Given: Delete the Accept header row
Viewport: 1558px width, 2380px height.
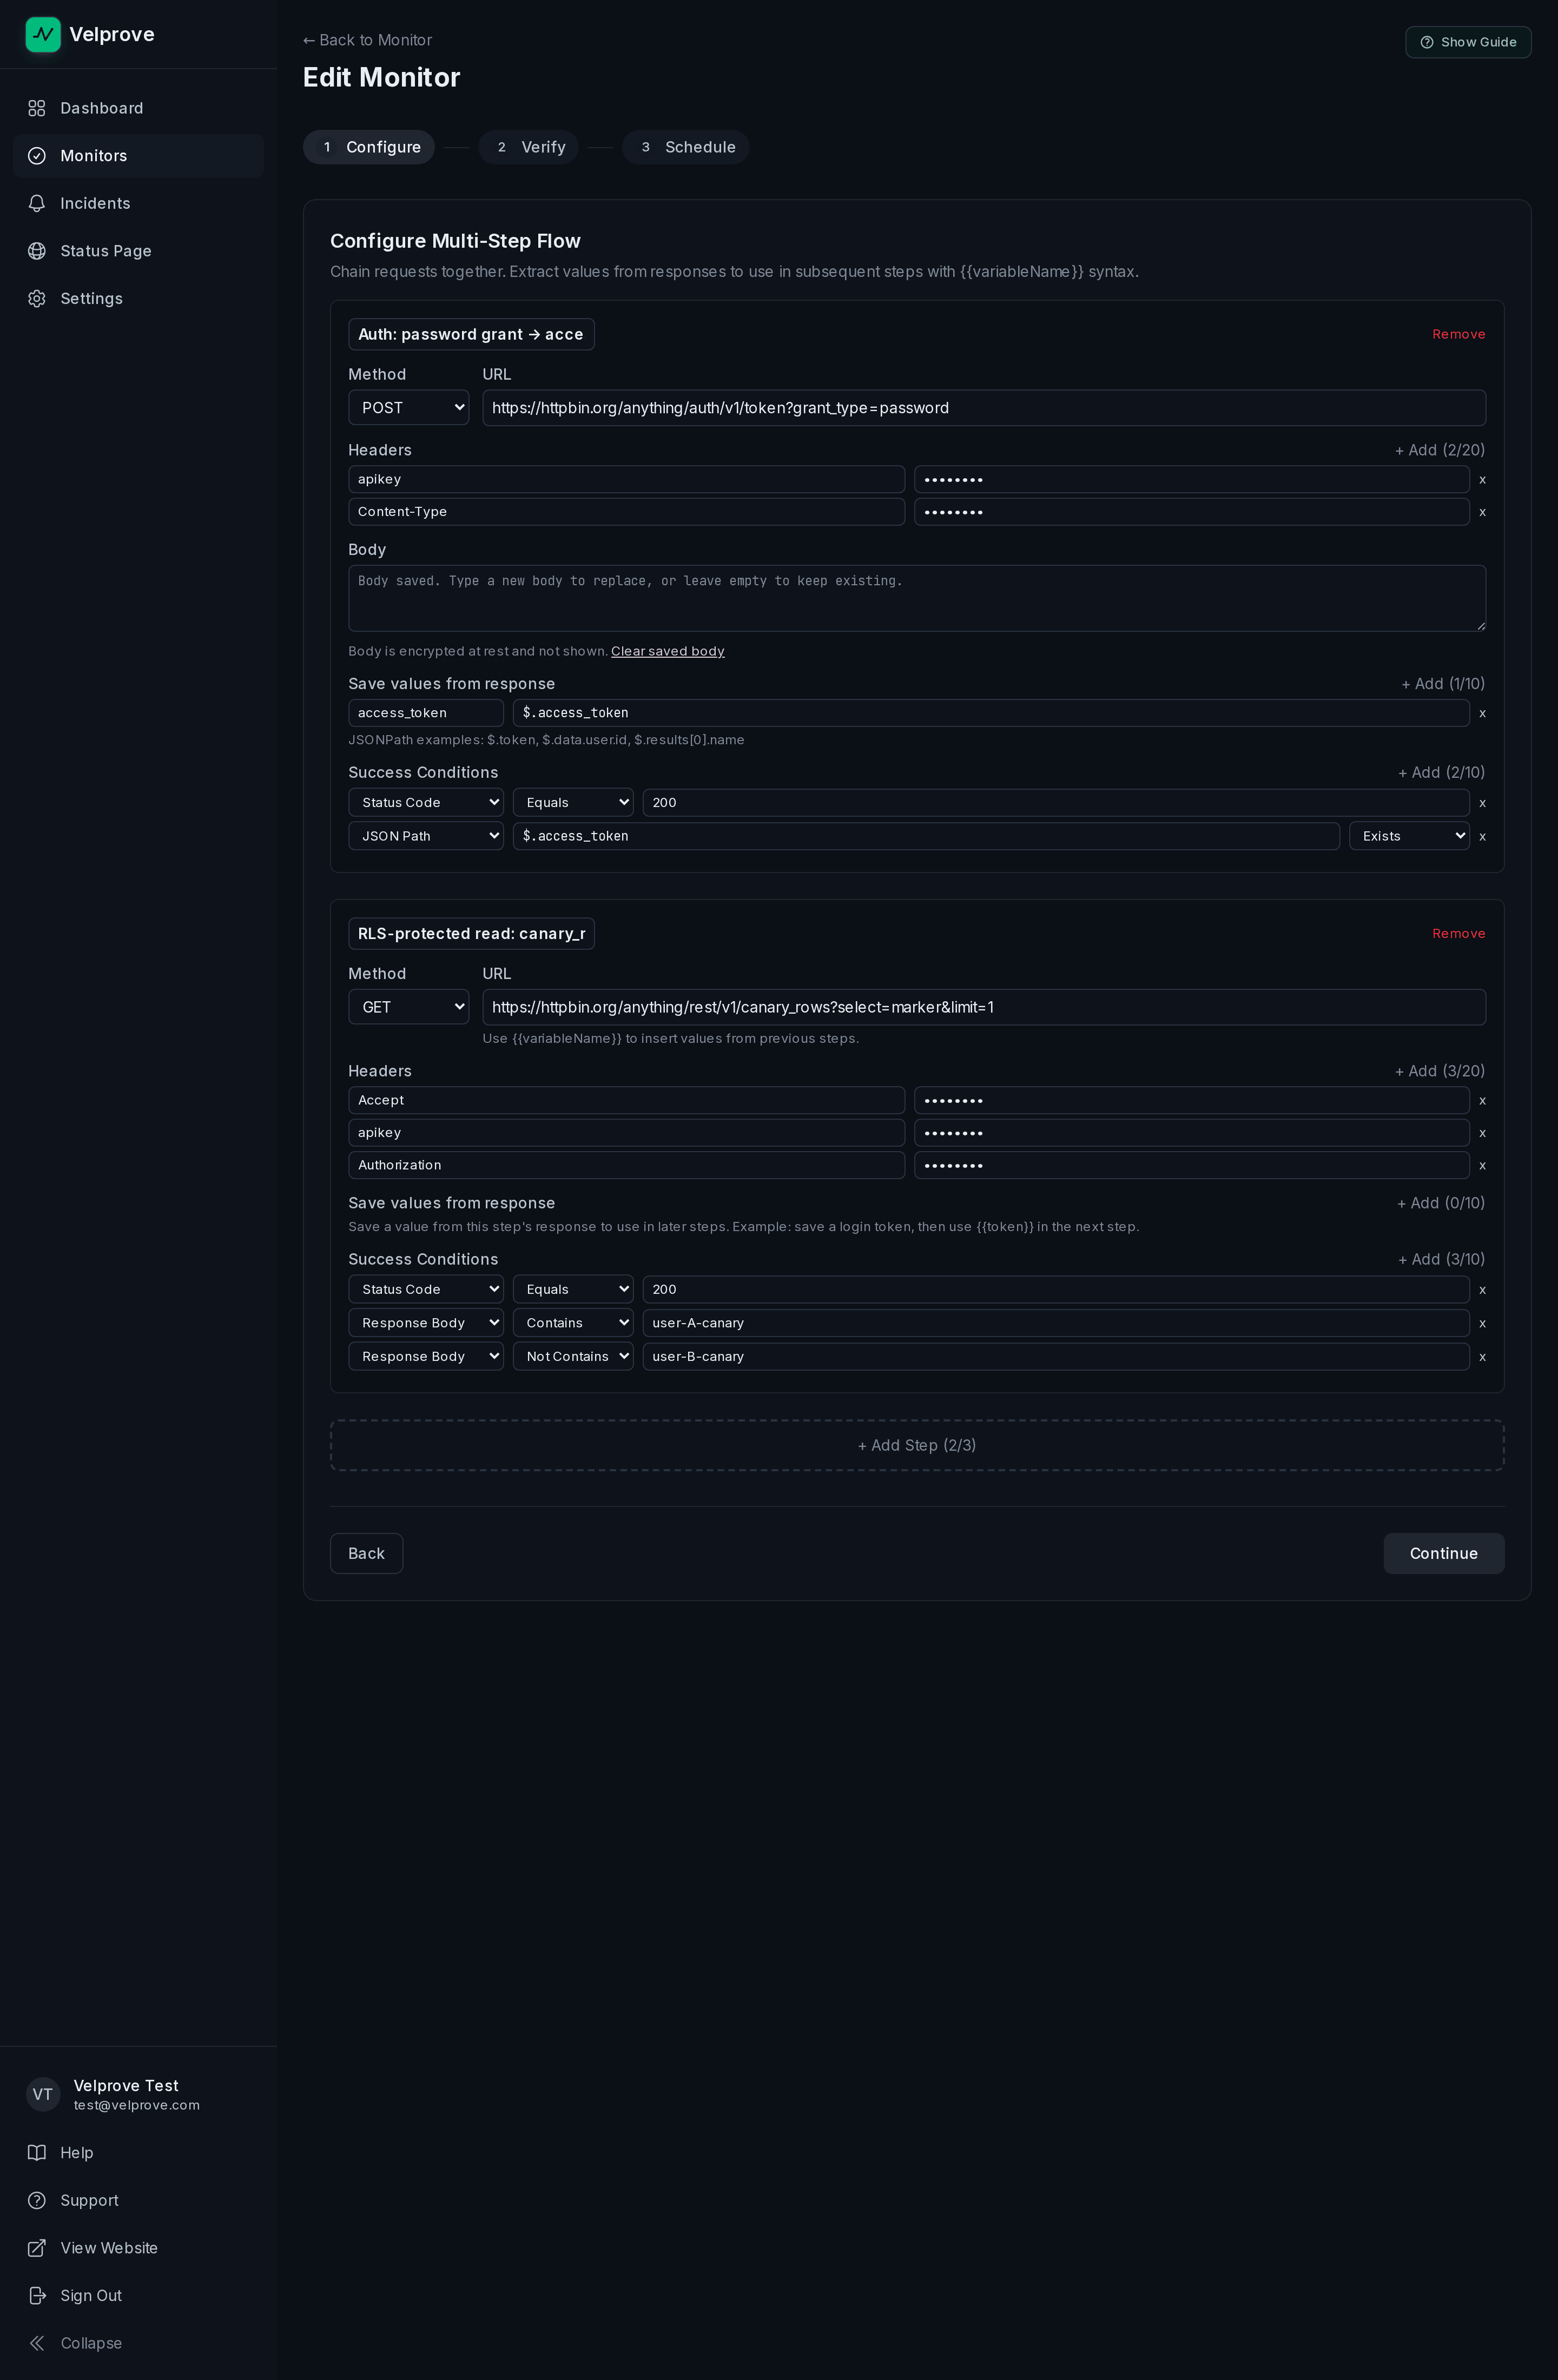Looking at the screenshot, I should tap(1482, 1101).
